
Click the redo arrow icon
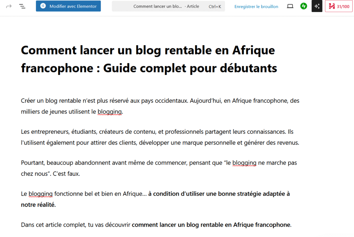9,6
